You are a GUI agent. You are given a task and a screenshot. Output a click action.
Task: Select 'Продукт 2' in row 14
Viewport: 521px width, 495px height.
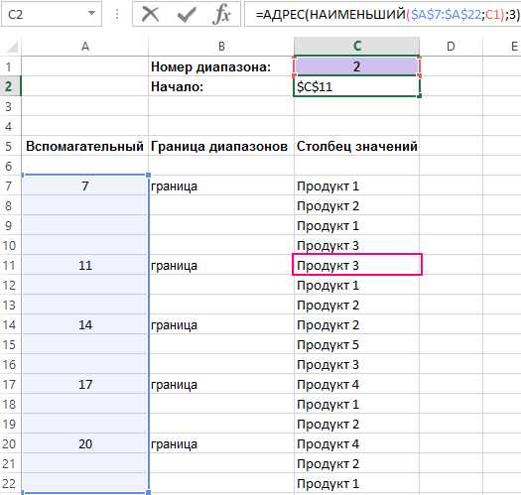357,324
